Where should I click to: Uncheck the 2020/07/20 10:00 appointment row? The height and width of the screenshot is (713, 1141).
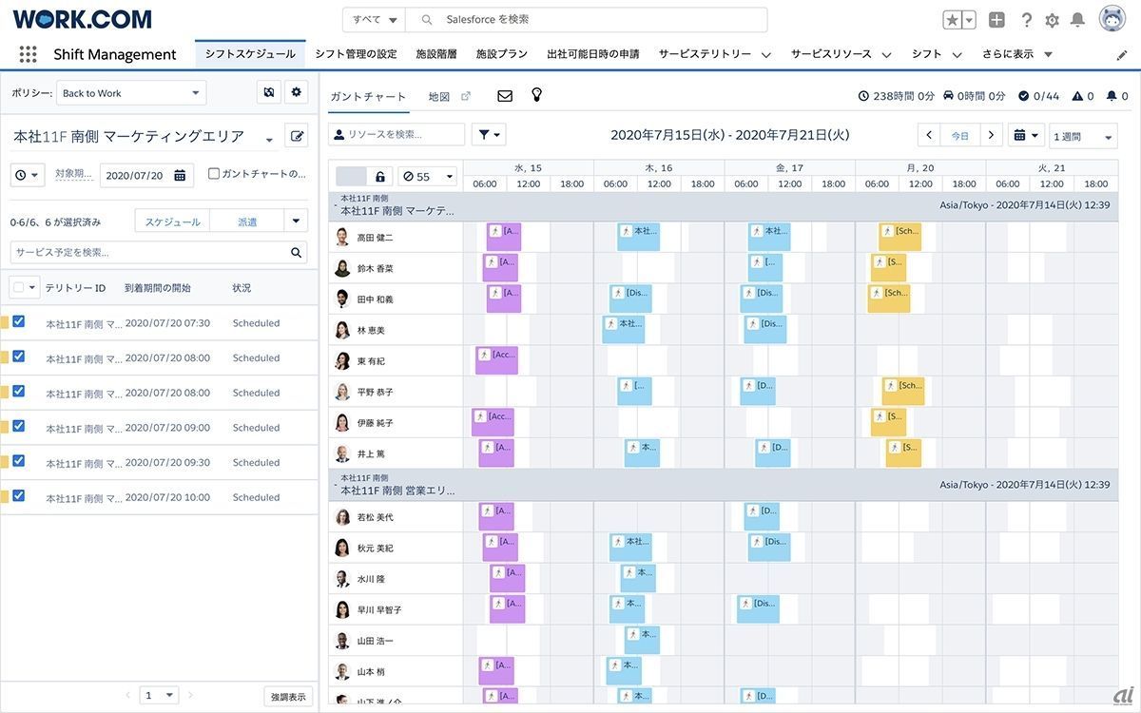pos(18,496)
